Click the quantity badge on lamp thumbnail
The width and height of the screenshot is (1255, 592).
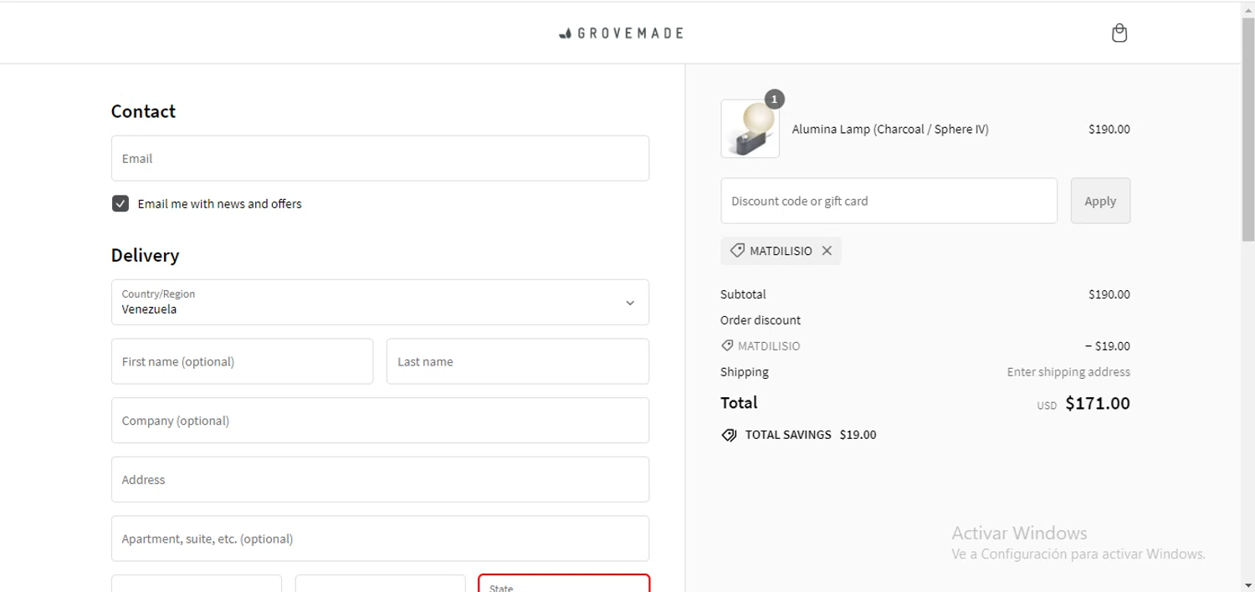coord(775,100)
